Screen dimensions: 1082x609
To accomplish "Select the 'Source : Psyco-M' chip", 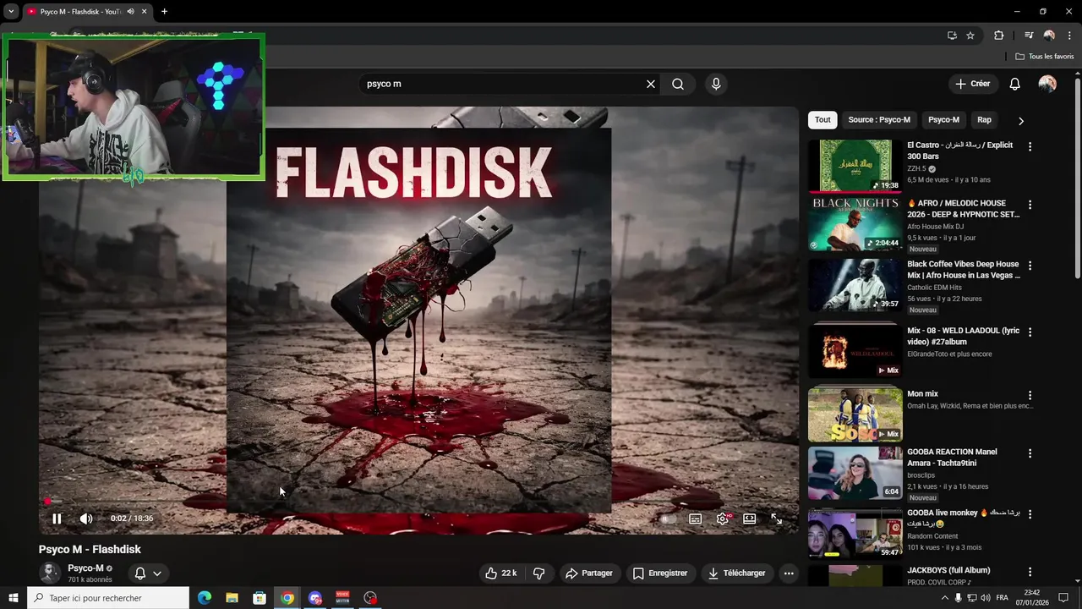I will 879,120.
